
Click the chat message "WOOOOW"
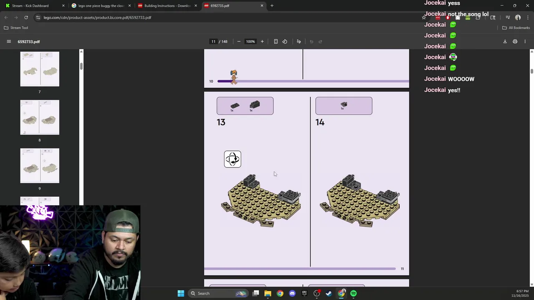[x=461, y=79]
